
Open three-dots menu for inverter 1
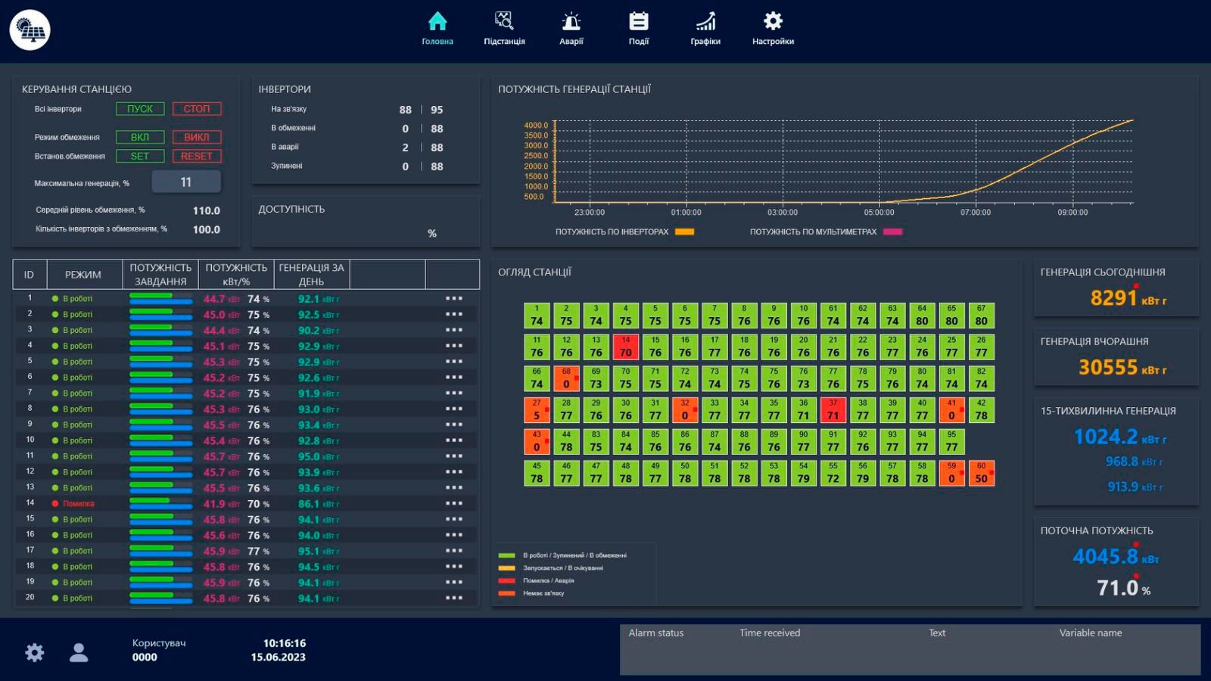(x=454, y=299)
